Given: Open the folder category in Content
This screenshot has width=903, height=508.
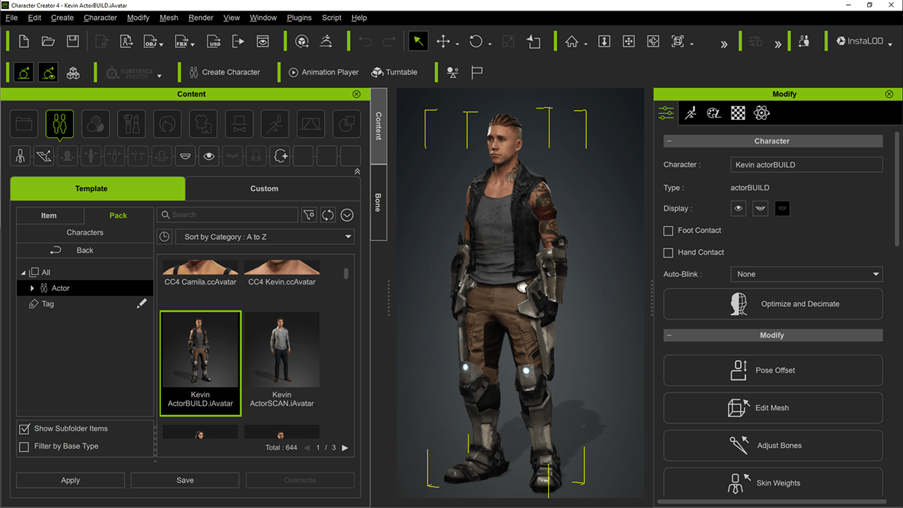Looking at the screenshot, I should [x=24, y=124].
